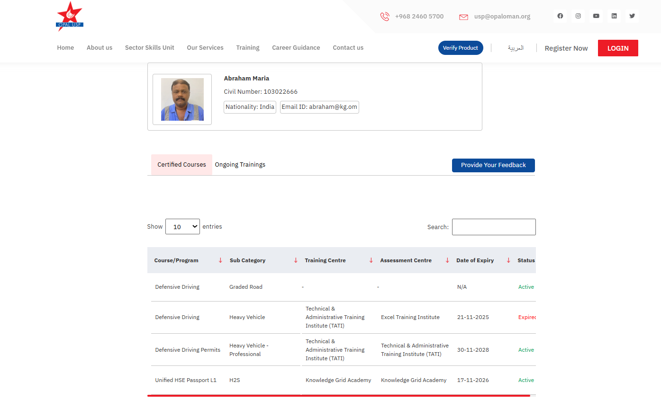Sort by Training Centre column
Image resolution: width=661 pixels, height=400 pixels.
(x=371, y=260)
